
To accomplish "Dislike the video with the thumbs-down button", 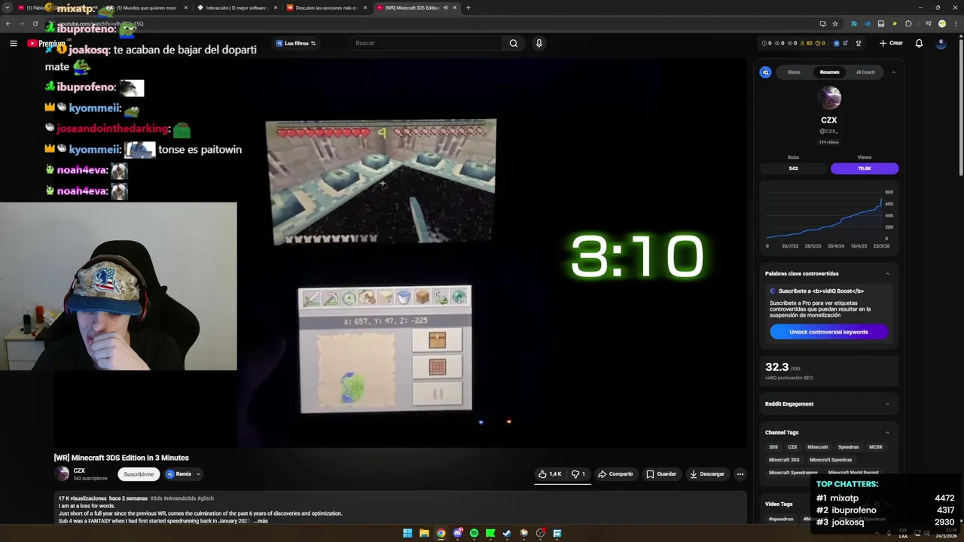I will click(x=578, y=474).
